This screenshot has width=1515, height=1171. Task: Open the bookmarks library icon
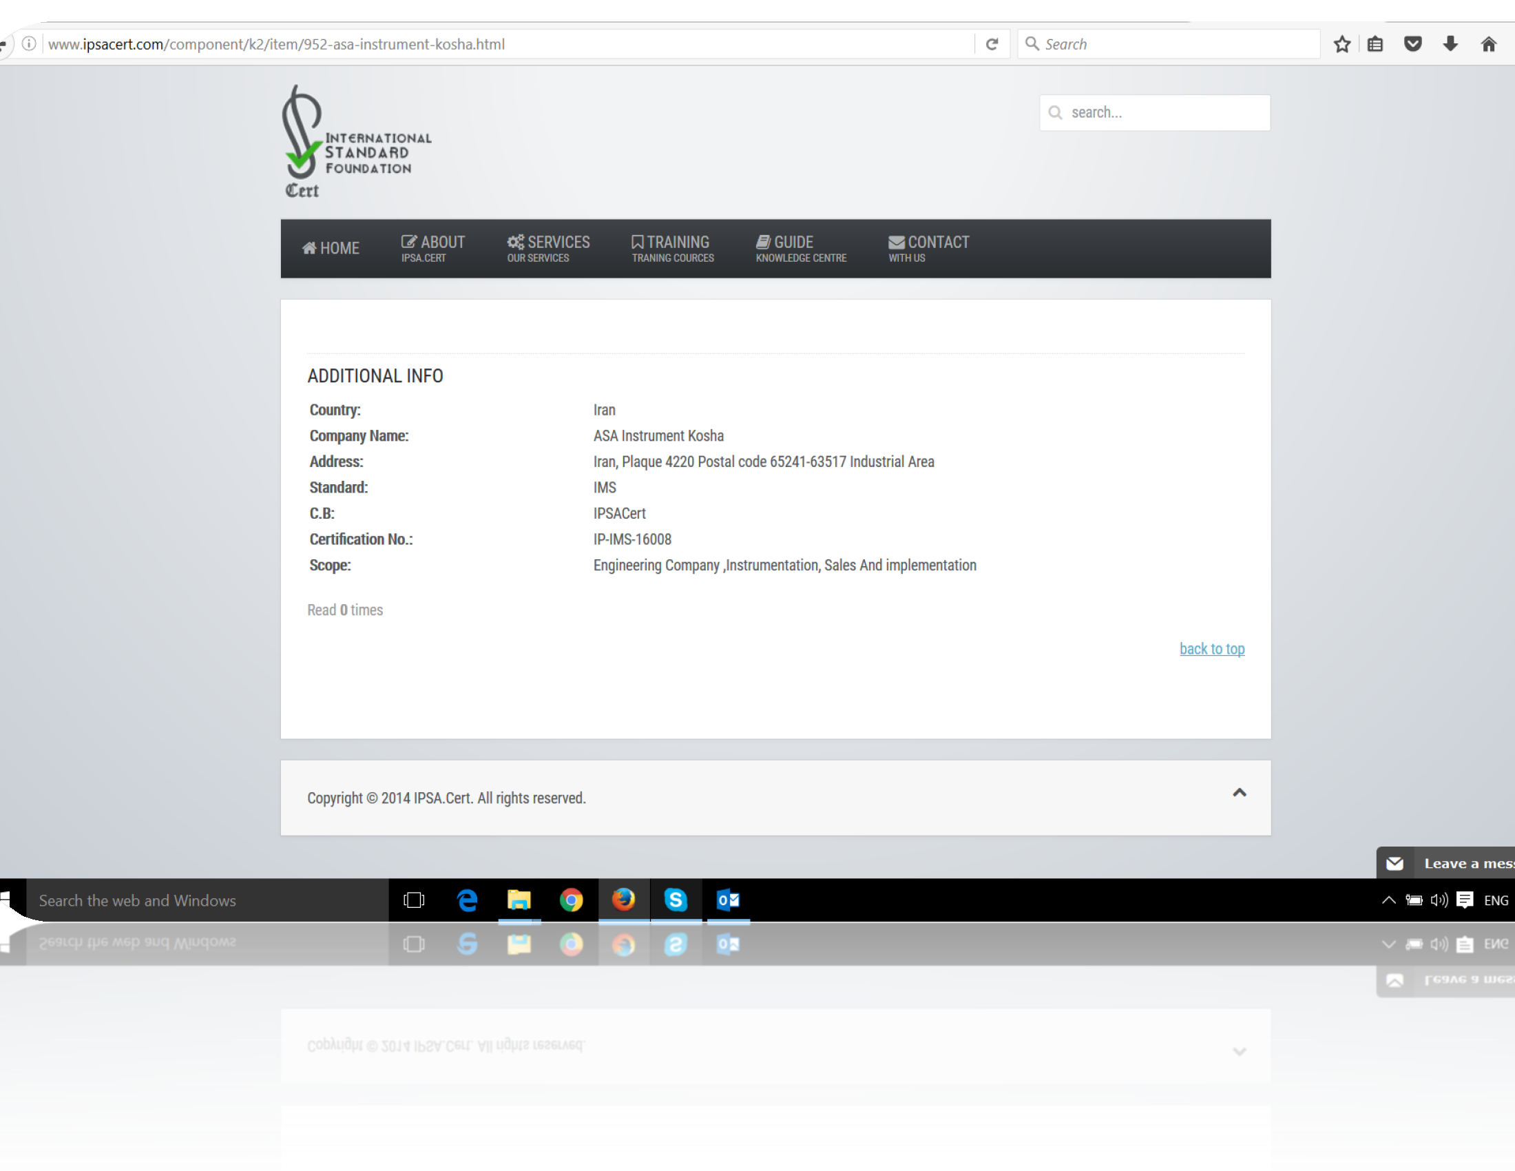click(1375, 44)
